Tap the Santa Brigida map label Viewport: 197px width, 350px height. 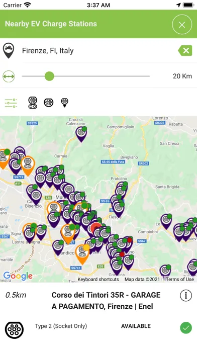tap(167, 187)
